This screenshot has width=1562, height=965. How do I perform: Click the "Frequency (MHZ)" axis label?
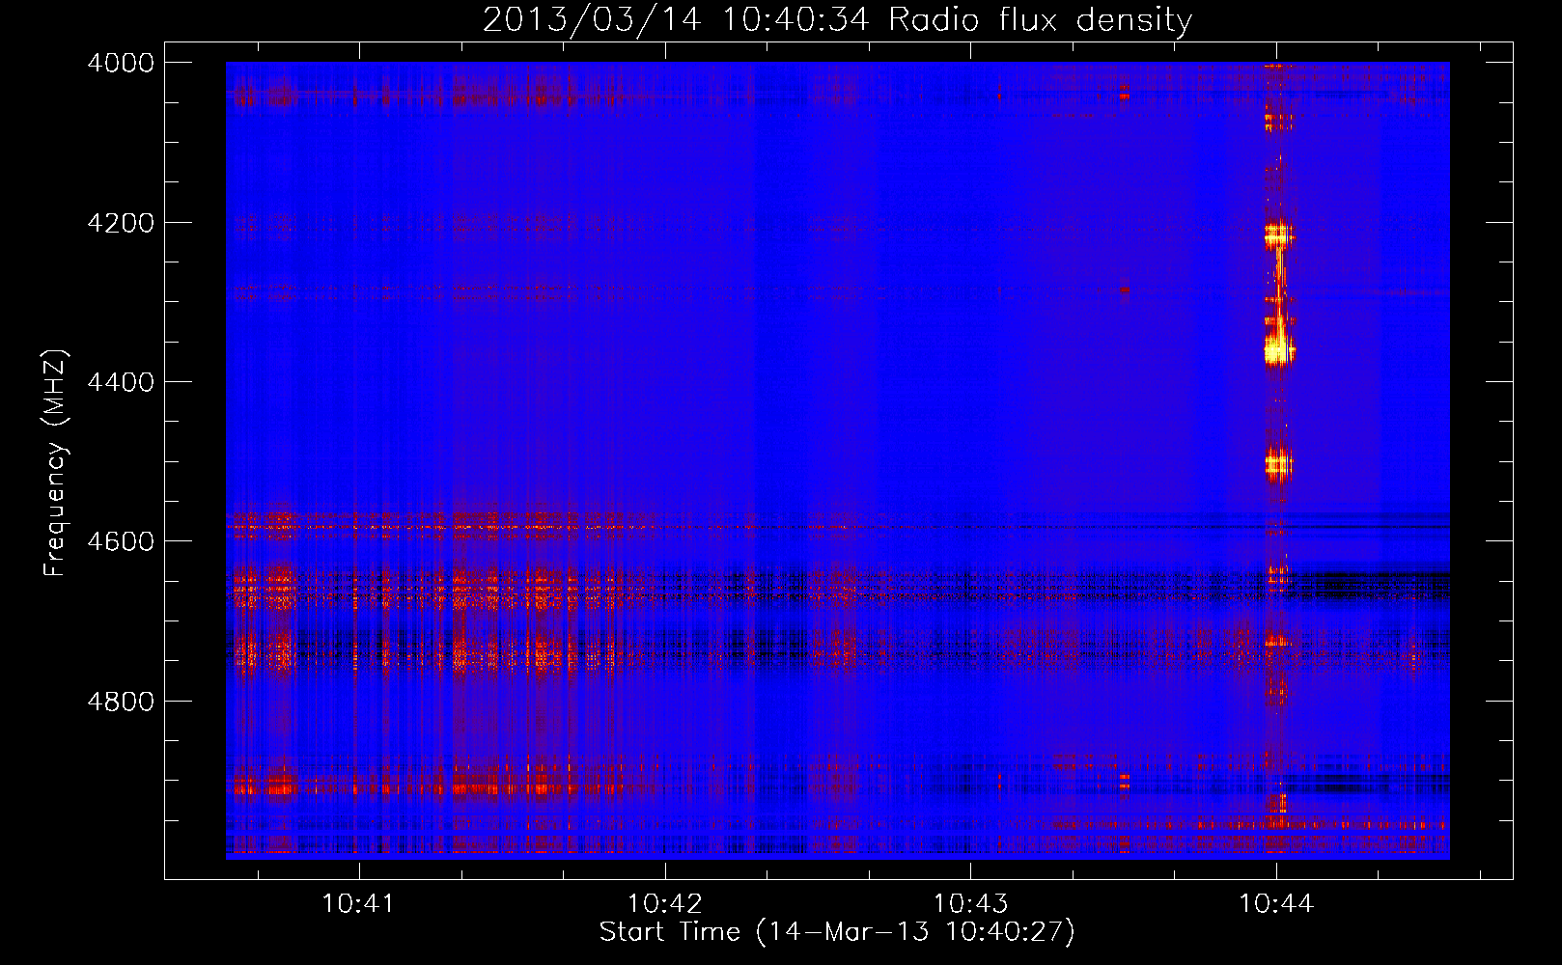tap(55, 462)
